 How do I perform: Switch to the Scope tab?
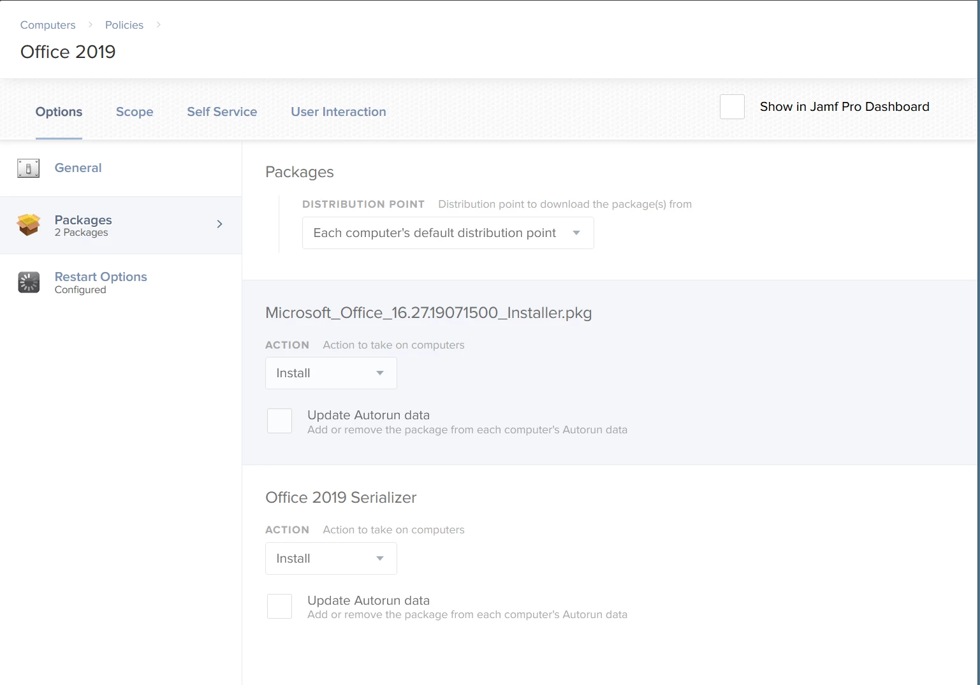coord(135,112)
